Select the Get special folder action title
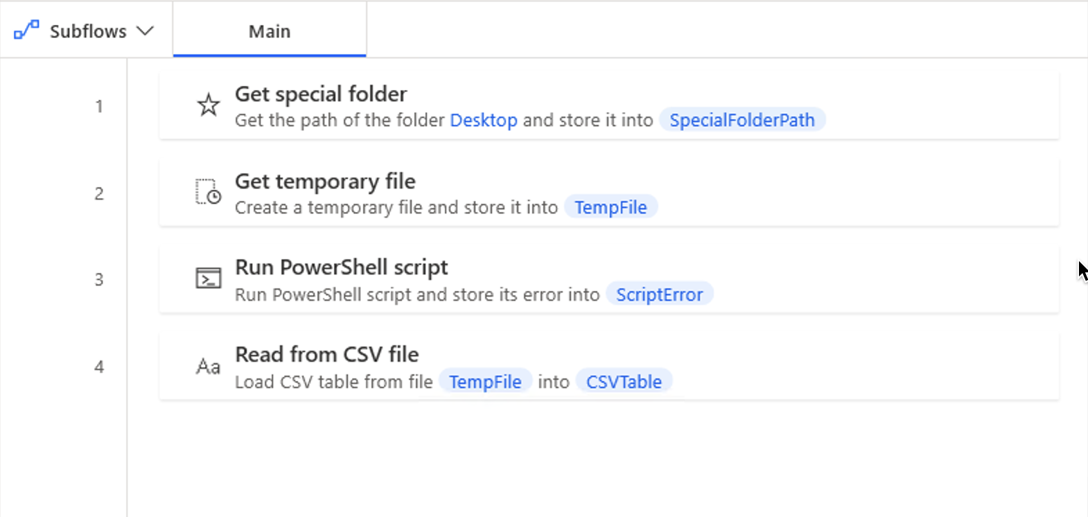This screenshot has height=517, width=1088. point(321,94)
